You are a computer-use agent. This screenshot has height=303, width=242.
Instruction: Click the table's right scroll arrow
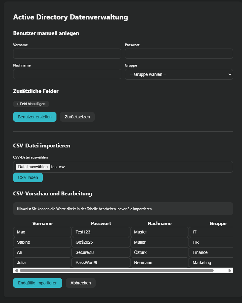click(x=230, y=271)
